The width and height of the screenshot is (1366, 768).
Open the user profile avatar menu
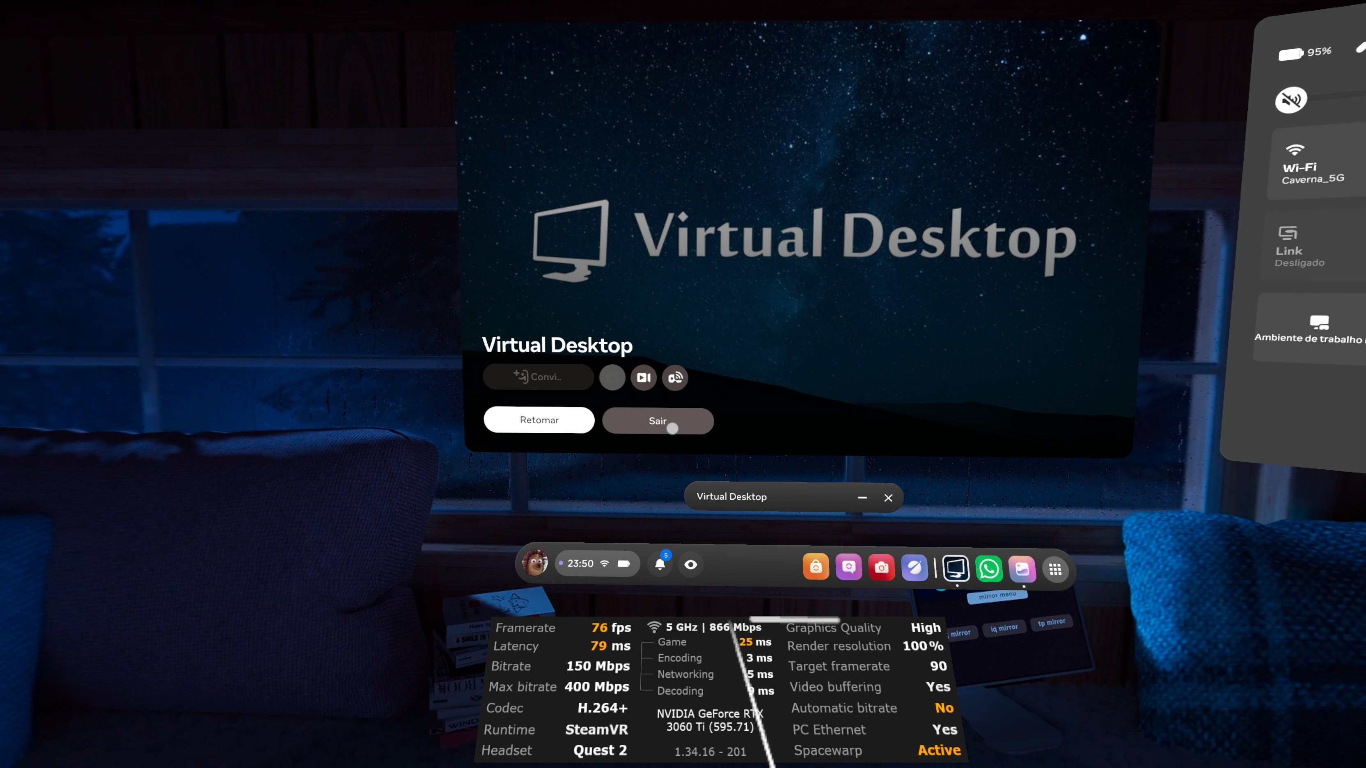pyautogui.click(x=534, y=563)
